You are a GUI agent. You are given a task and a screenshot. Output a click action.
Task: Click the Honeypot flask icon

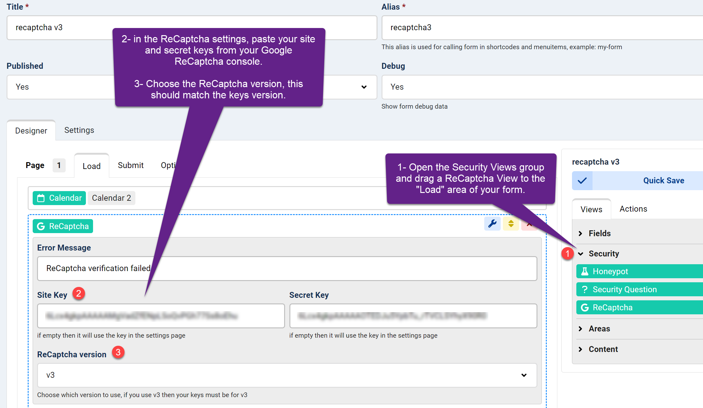[x=585, y=271]
